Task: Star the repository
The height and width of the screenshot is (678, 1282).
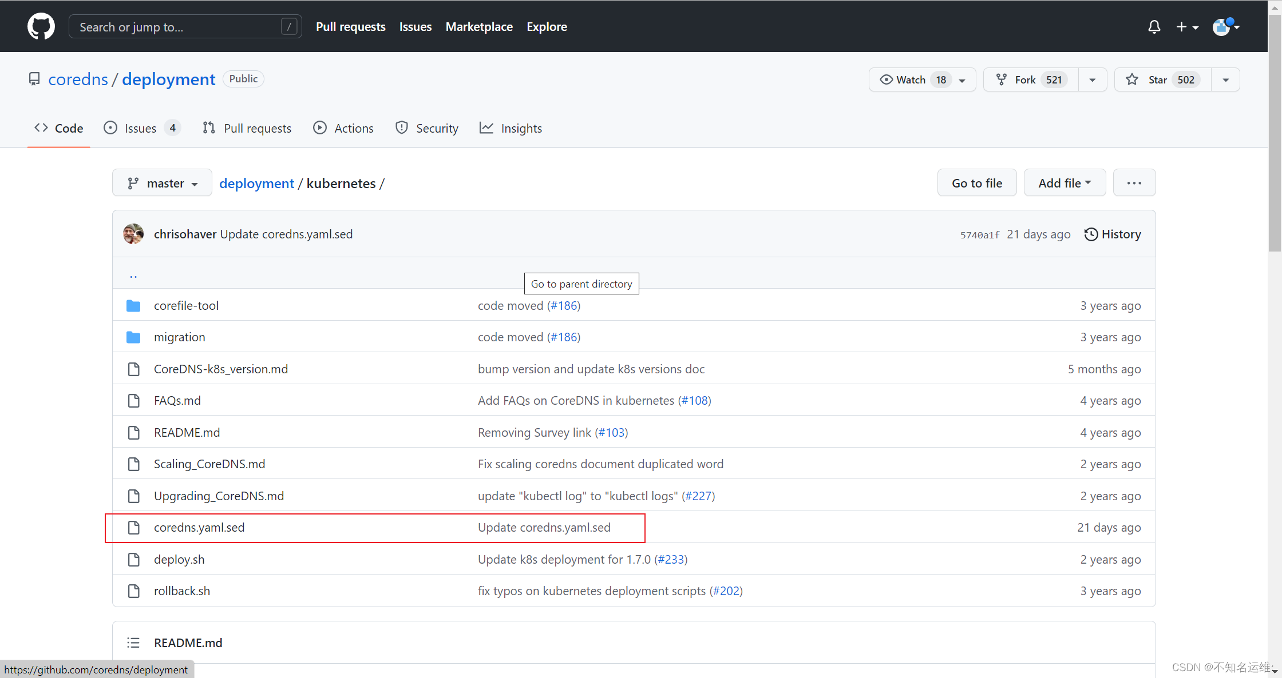Action: tap(1162, 79)
